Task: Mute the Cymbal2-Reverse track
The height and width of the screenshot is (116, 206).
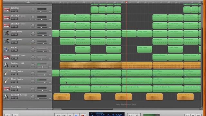Action: [13, 98]
